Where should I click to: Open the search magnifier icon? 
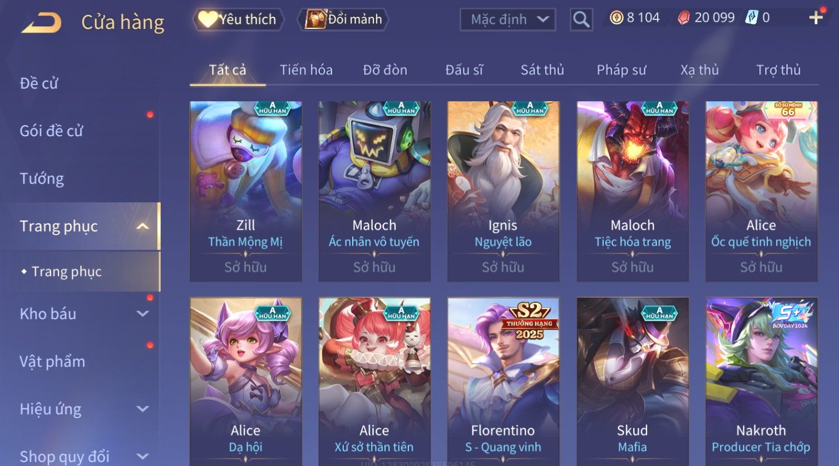click(x=581, y=19)
